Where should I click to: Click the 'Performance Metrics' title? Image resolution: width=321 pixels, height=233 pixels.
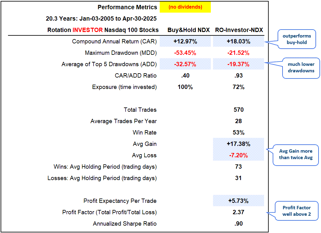point(127,7)
